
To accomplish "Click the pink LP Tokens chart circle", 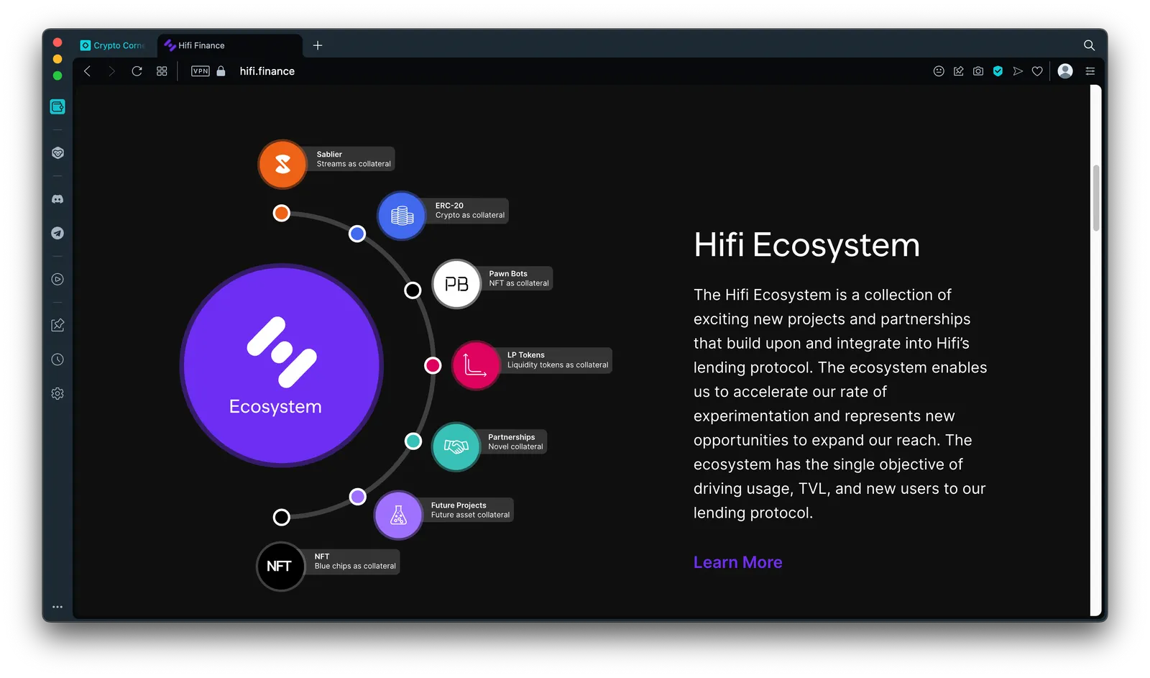I will coord(475,365).
